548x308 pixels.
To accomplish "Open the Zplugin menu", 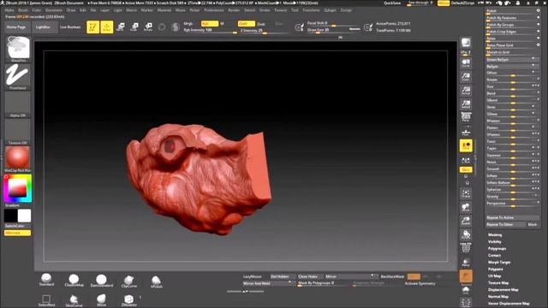I will (330, 10).
